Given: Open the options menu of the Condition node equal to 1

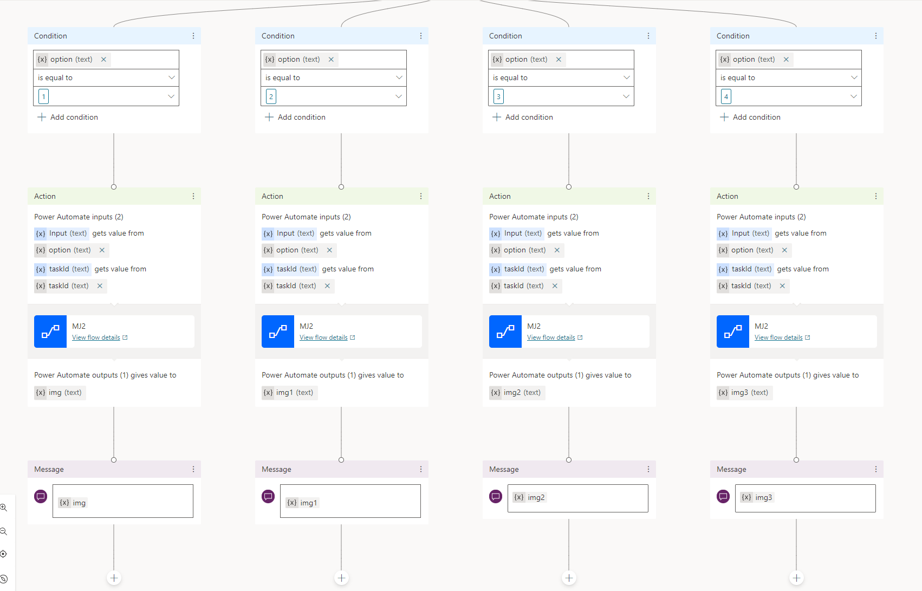Looking at the screenshot, I should click(x=193, y=36).
